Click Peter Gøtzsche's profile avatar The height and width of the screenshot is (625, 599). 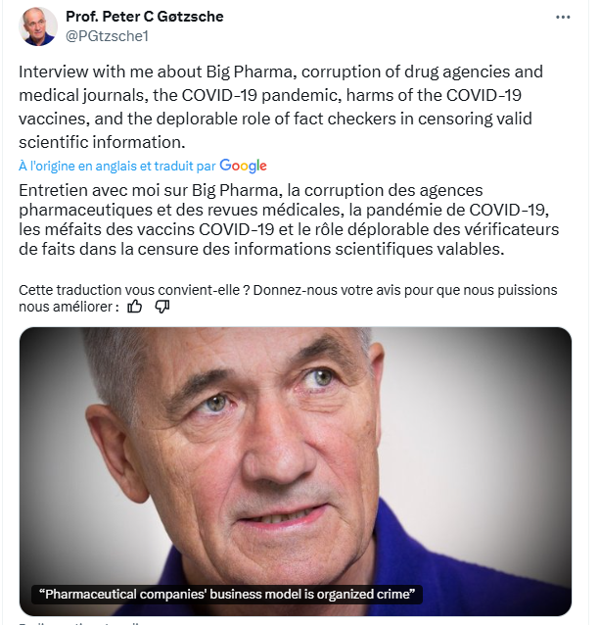click(x=38, y=26)
